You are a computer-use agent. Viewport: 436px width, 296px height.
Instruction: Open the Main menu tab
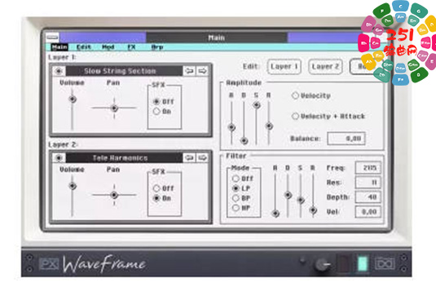(x=59, y=47)
